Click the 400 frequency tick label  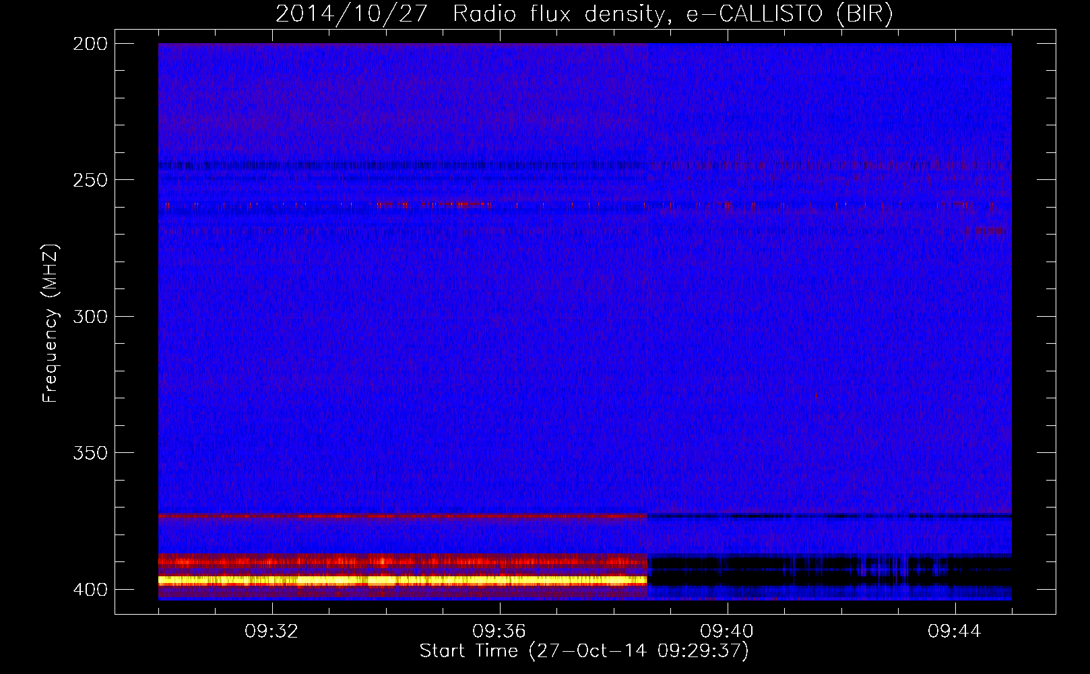pos(90,589)
